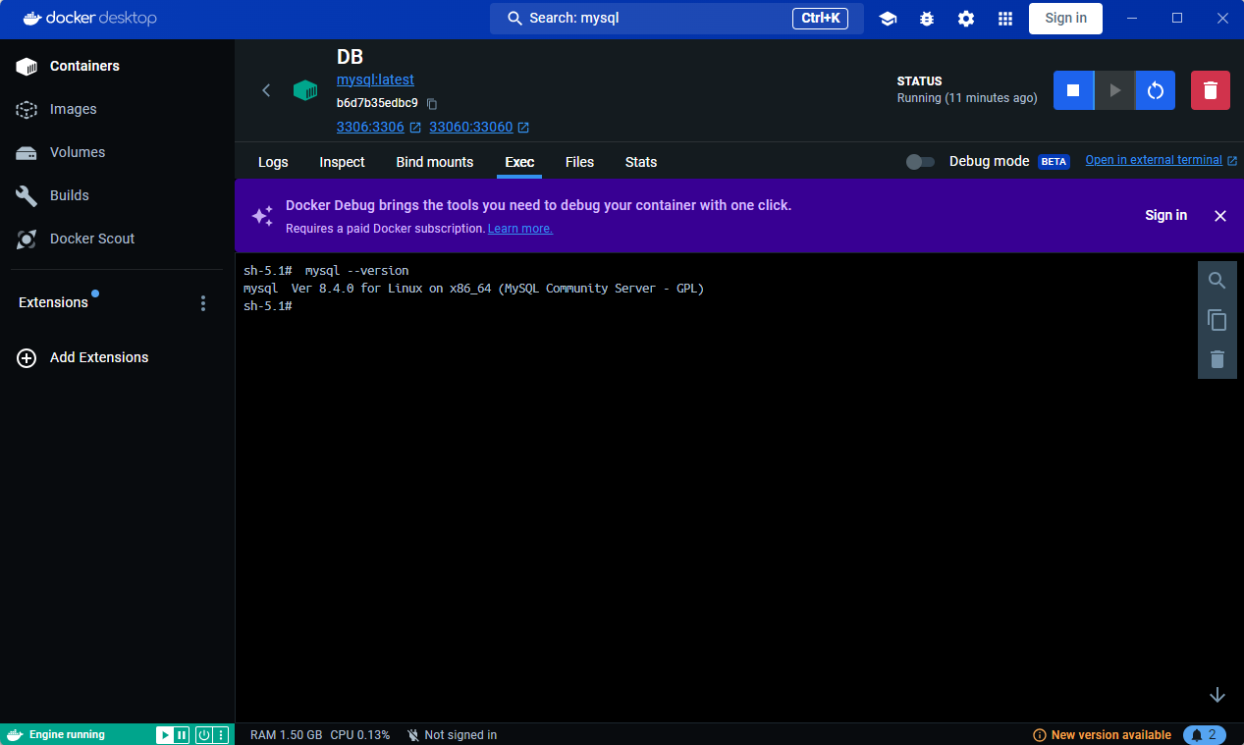Switch to the Inspect tab
The image size is (1244, 745).
(342, 162)
